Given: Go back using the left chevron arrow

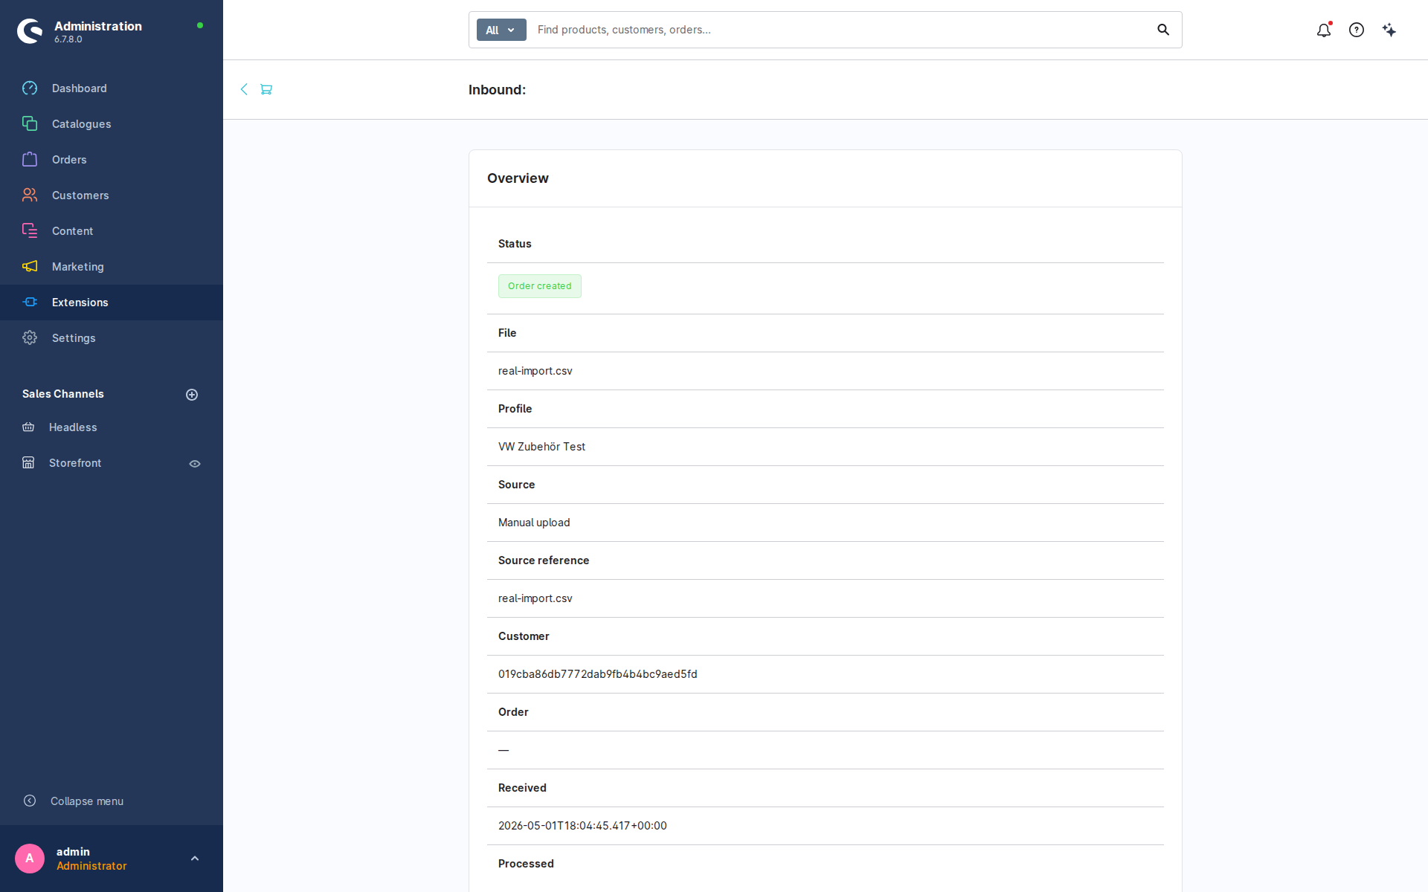Looking at the screenshot, I should pyautogui.click(x=244, y=89).
